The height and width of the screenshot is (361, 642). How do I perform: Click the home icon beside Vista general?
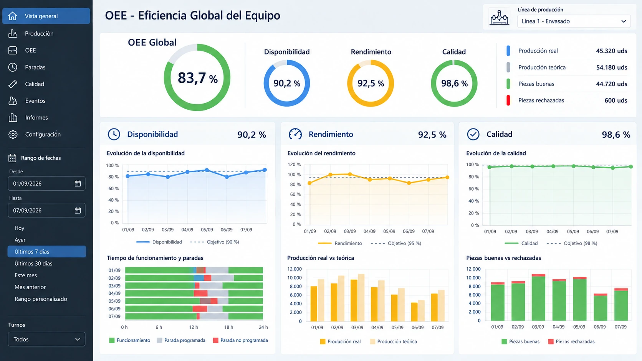13,16
